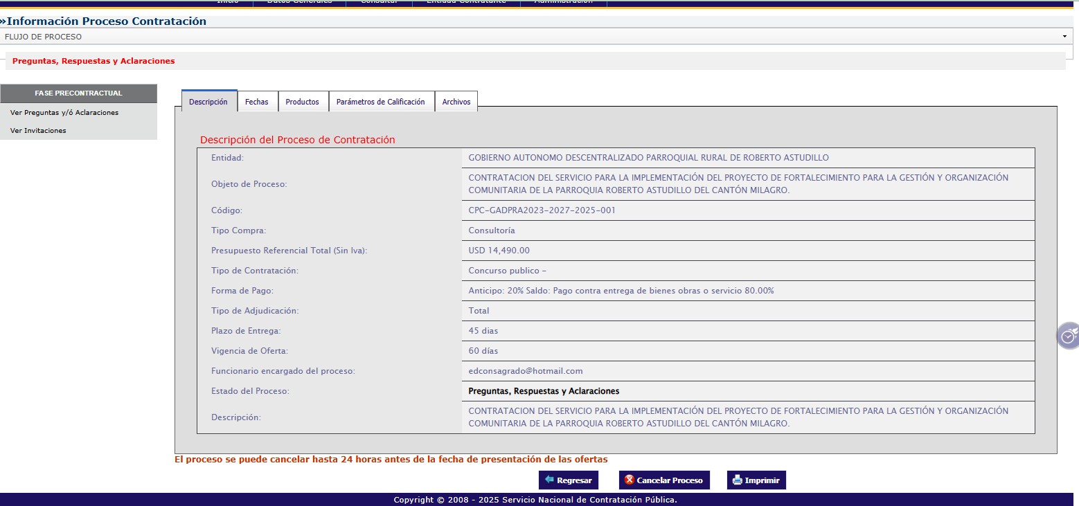This screenshot has height=506, width=1079.
Task: Click the Información Proceso Contratación page title
Action: 106,21
